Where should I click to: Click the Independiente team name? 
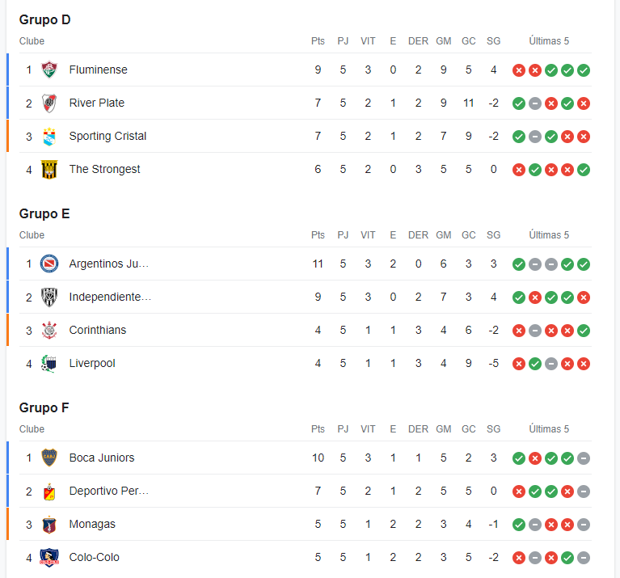click(110, 297)
